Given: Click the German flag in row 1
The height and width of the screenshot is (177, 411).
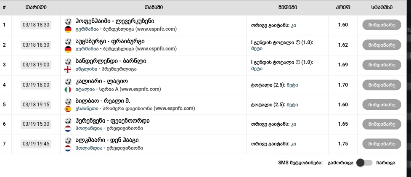Looking at the screenshot, I should [x=68, y=29].
